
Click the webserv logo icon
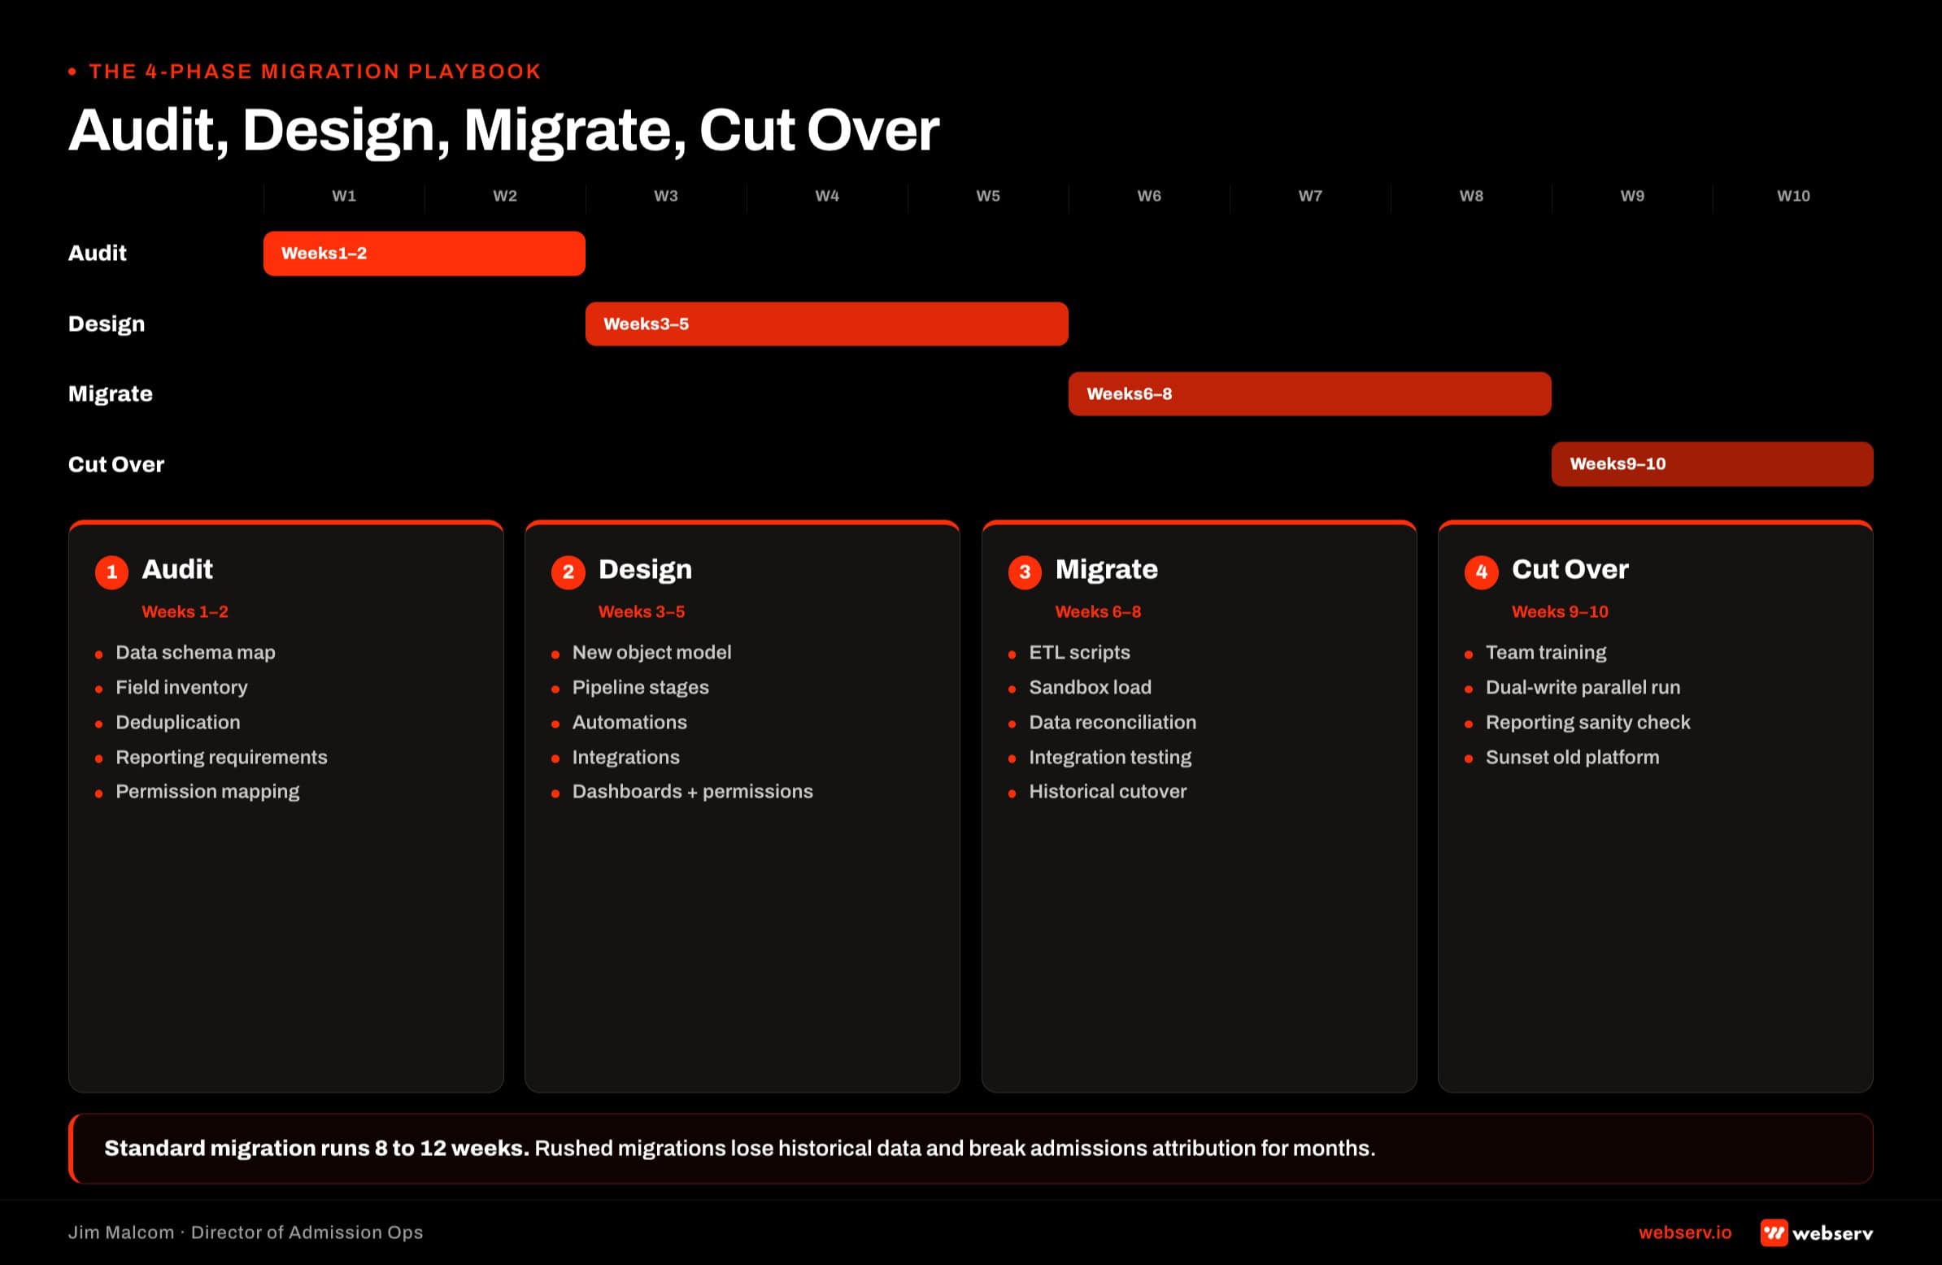(1774, 1232)
